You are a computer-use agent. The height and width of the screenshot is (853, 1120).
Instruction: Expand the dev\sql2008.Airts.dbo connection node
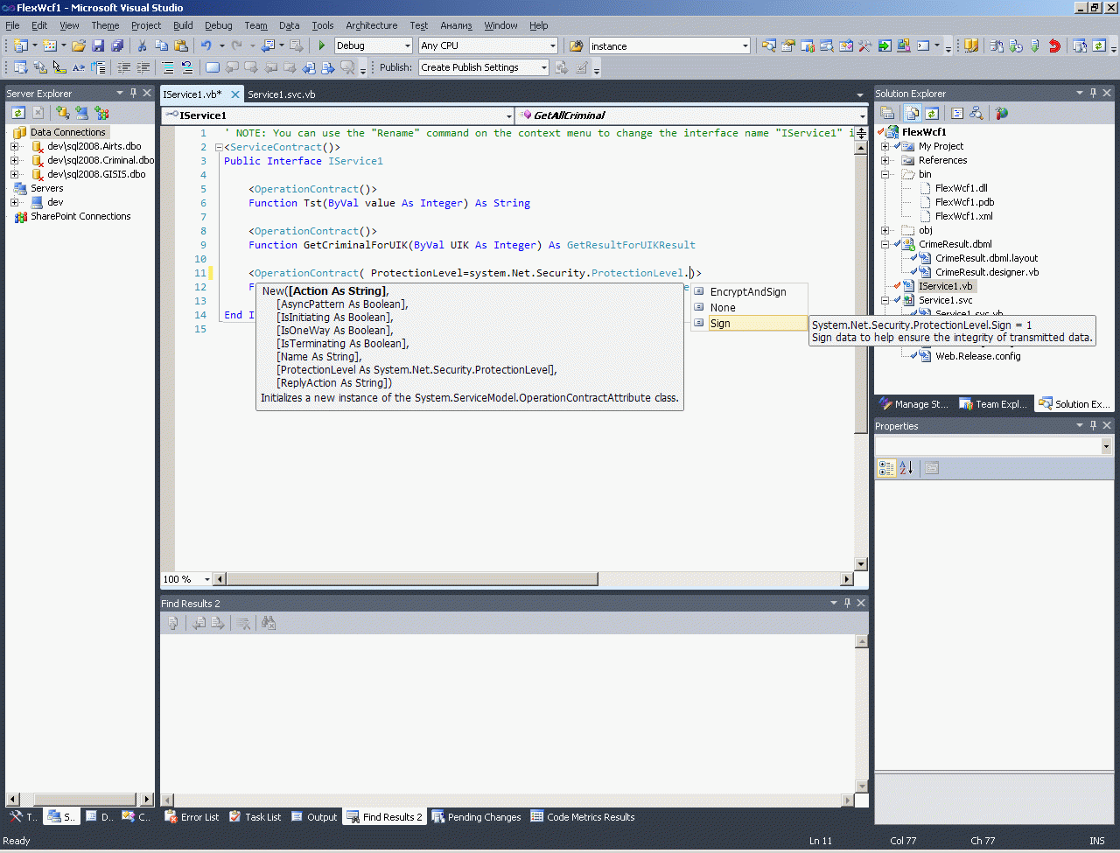tap(14, 146)
